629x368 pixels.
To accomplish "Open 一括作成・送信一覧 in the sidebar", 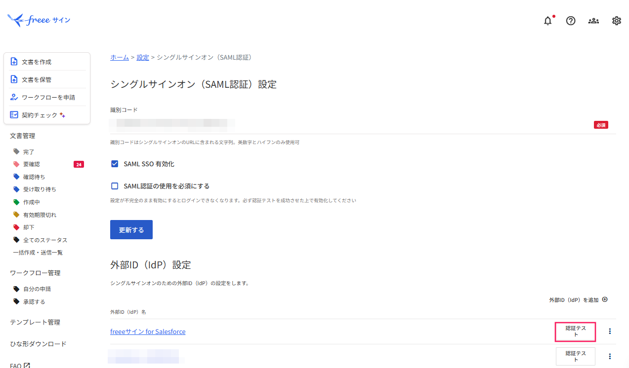I will (38, 253).
